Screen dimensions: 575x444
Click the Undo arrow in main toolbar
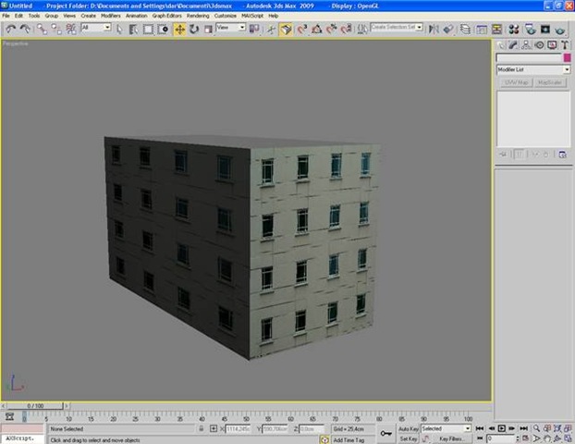[10, 29]
